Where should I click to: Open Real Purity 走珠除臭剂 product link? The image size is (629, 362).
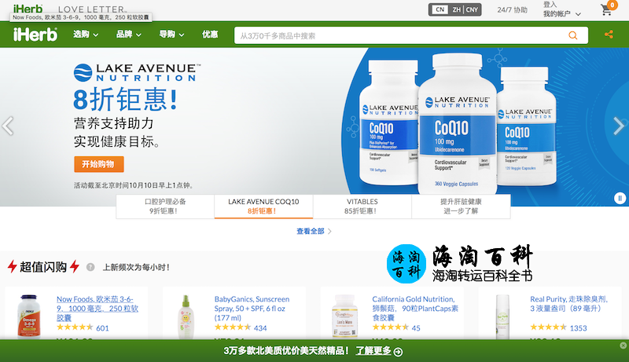click(x=568, y=304)
